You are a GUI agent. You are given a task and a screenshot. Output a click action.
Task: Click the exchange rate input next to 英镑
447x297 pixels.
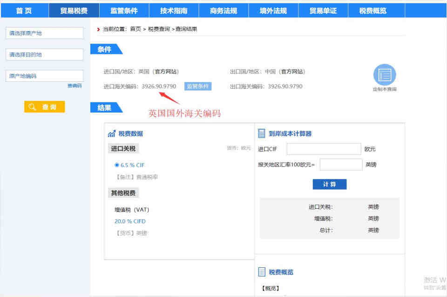point(341,165)
